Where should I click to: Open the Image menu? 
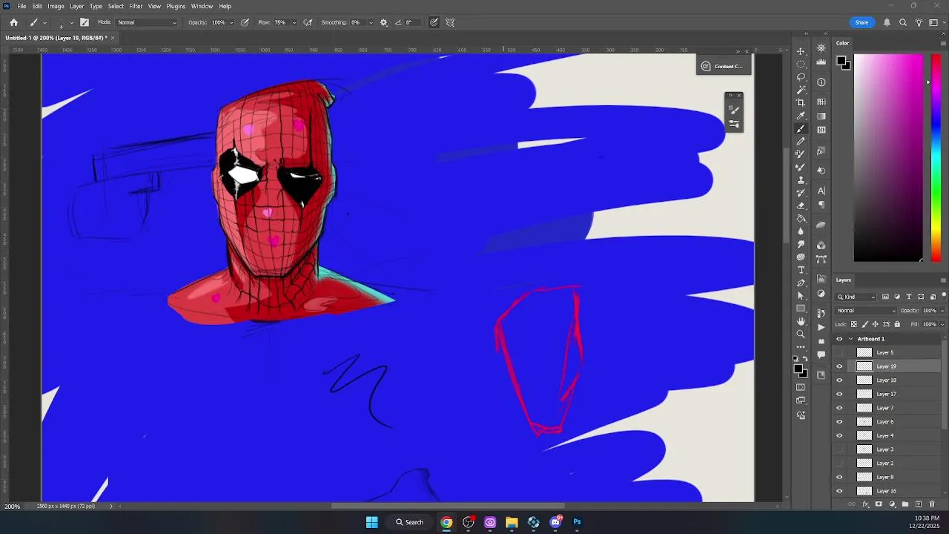[x=56, y=6]
